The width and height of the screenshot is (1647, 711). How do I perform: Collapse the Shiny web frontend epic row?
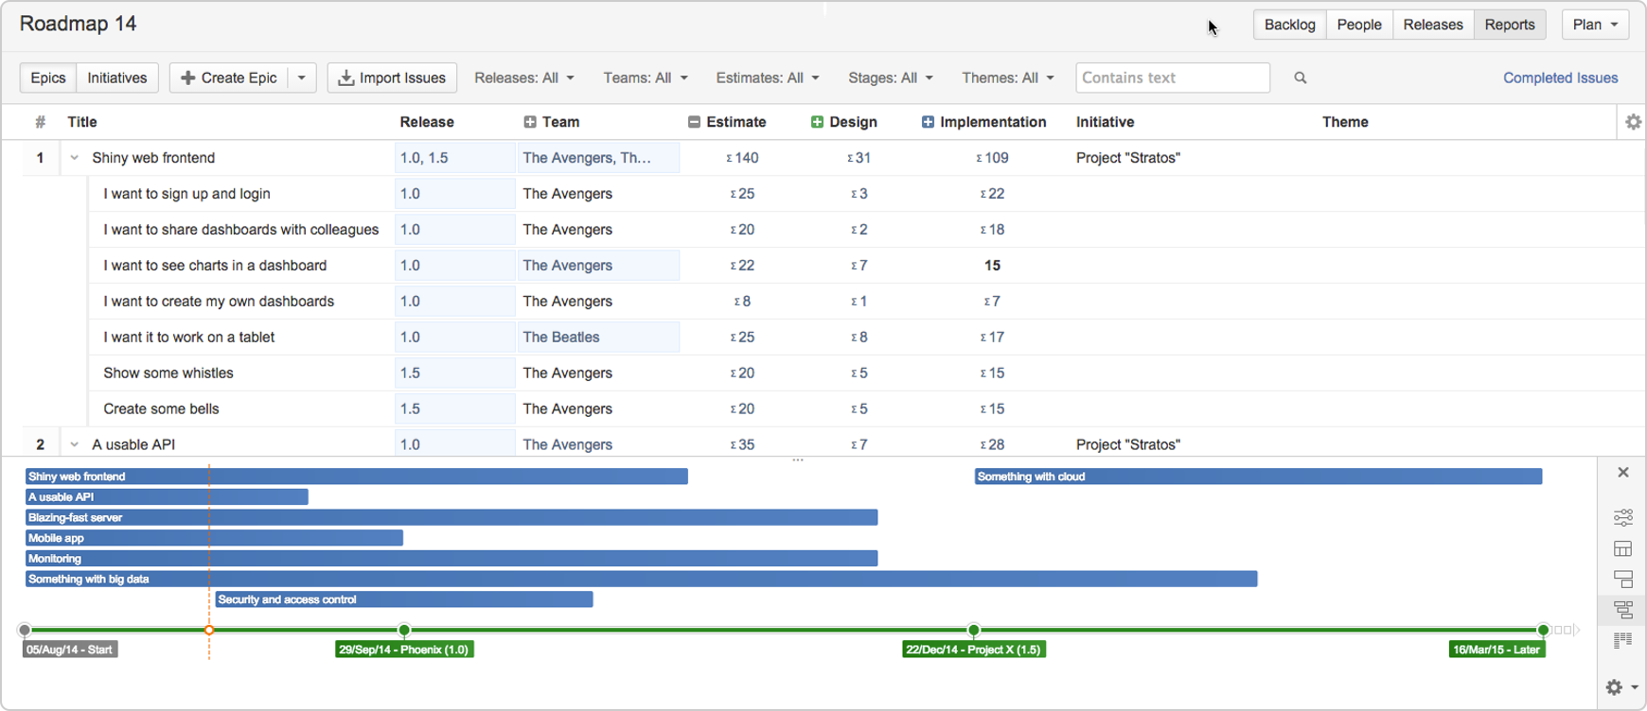(x=74, y=158)
